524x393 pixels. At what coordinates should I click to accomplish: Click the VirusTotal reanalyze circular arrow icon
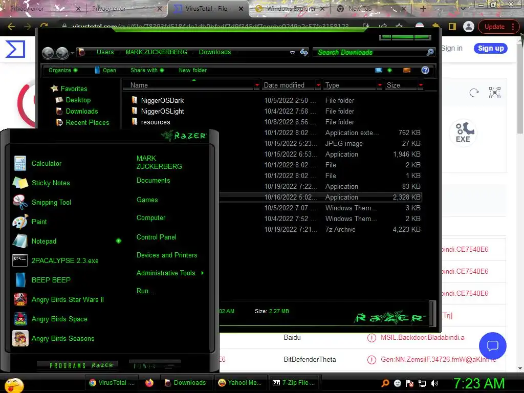pyautogui.click(x=474, y=93)
